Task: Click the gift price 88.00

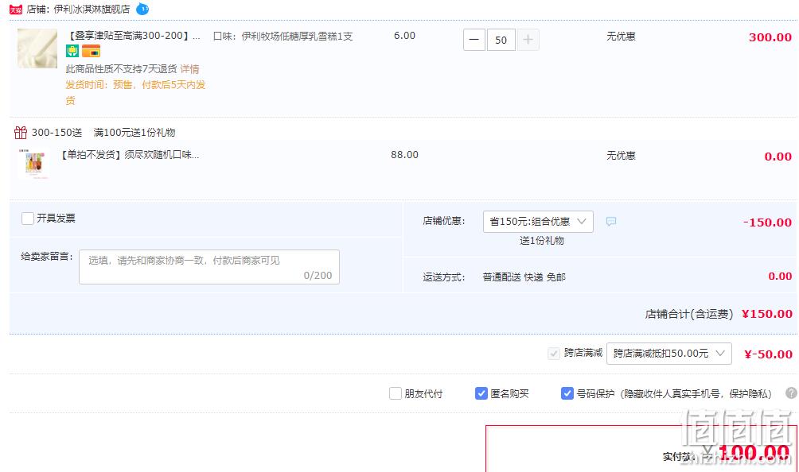Action: pyautogui.click(x=404, y=155)
